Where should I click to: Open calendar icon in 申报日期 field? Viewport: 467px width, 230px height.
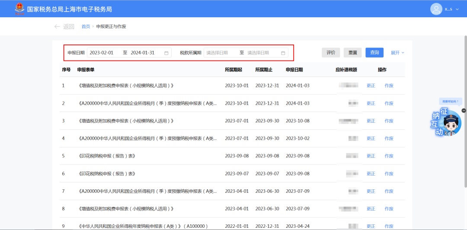coord(166,53)
